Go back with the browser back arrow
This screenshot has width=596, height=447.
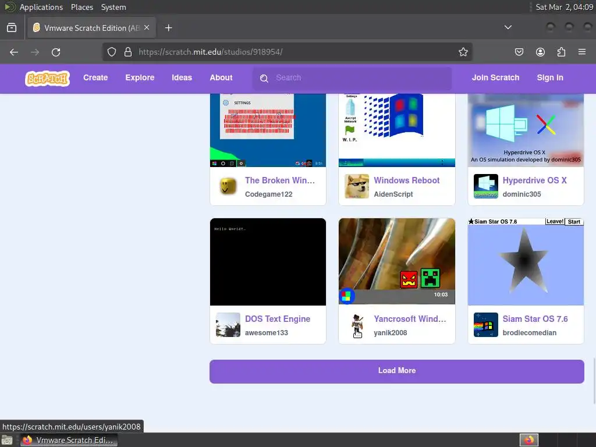14,52
